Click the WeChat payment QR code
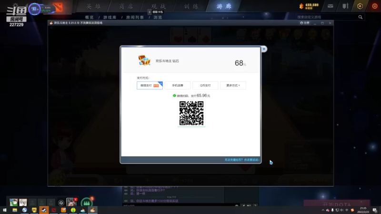The width and height of the screenshot is (381, 214). [191, 113]
